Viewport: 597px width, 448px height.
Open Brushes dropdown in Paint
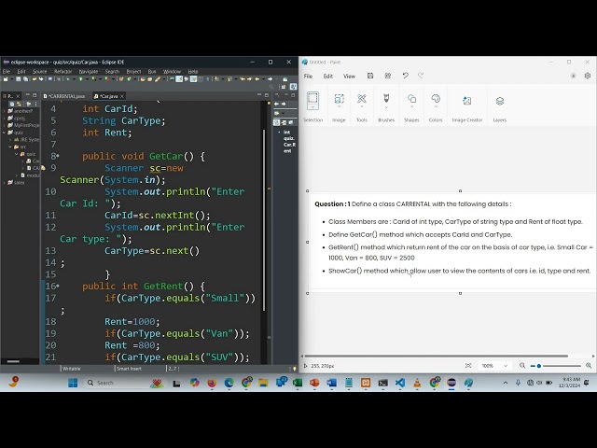pyautogui.click(x=386, y=102)
